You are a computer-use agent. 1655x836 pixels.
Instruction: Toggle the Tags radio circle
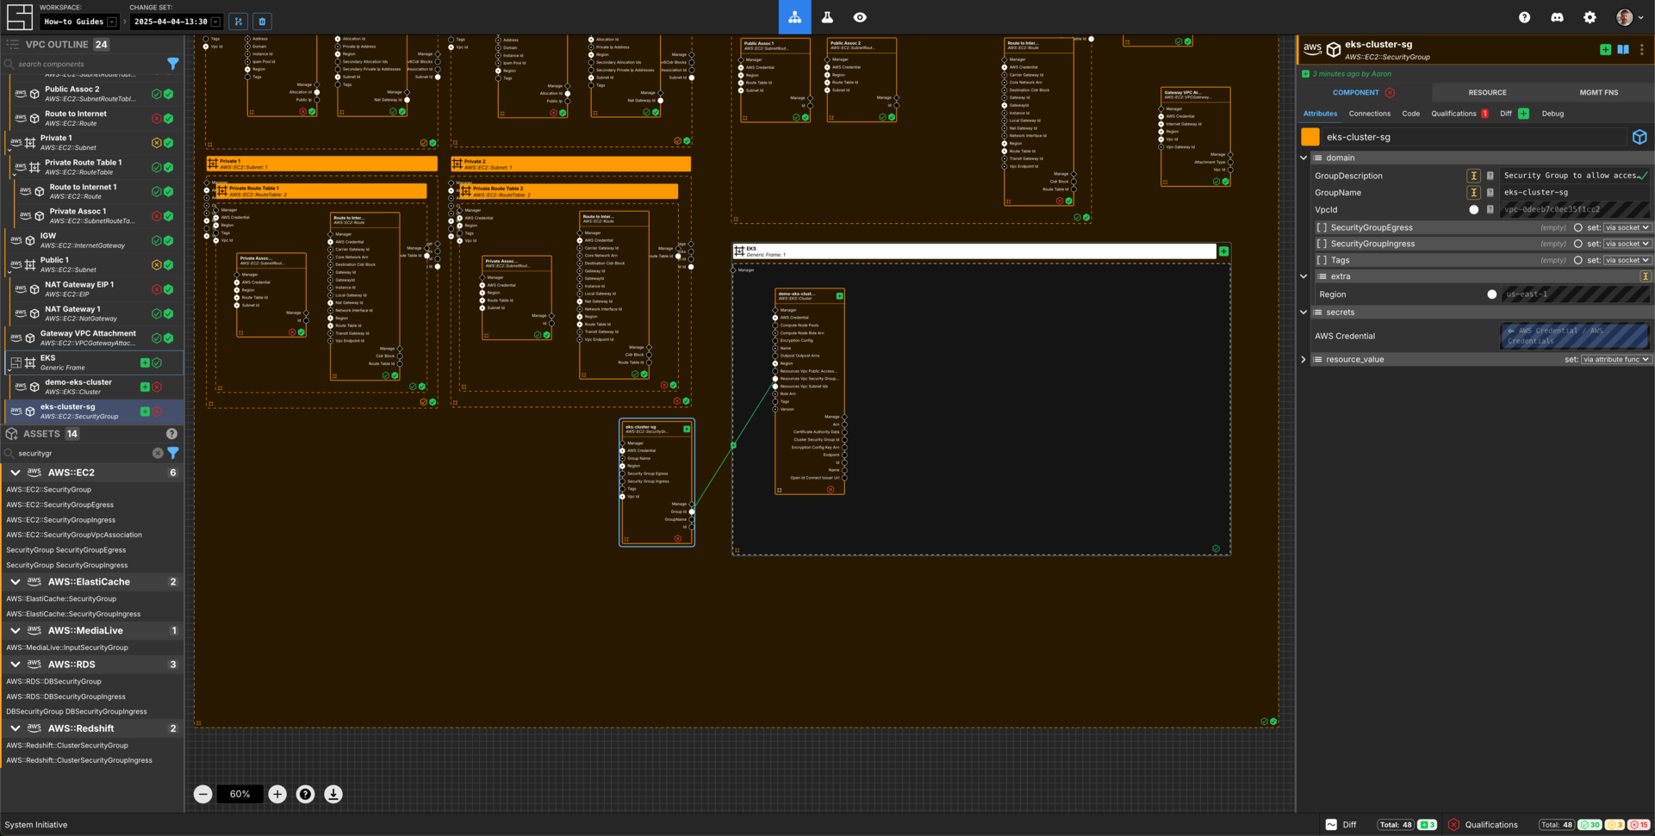click(x=1577, y=260)
